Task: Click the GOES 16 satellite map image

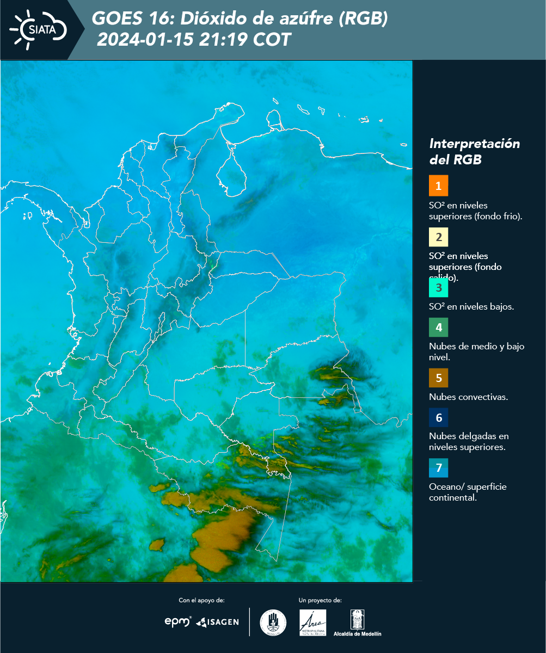Action: pos(206,321)
